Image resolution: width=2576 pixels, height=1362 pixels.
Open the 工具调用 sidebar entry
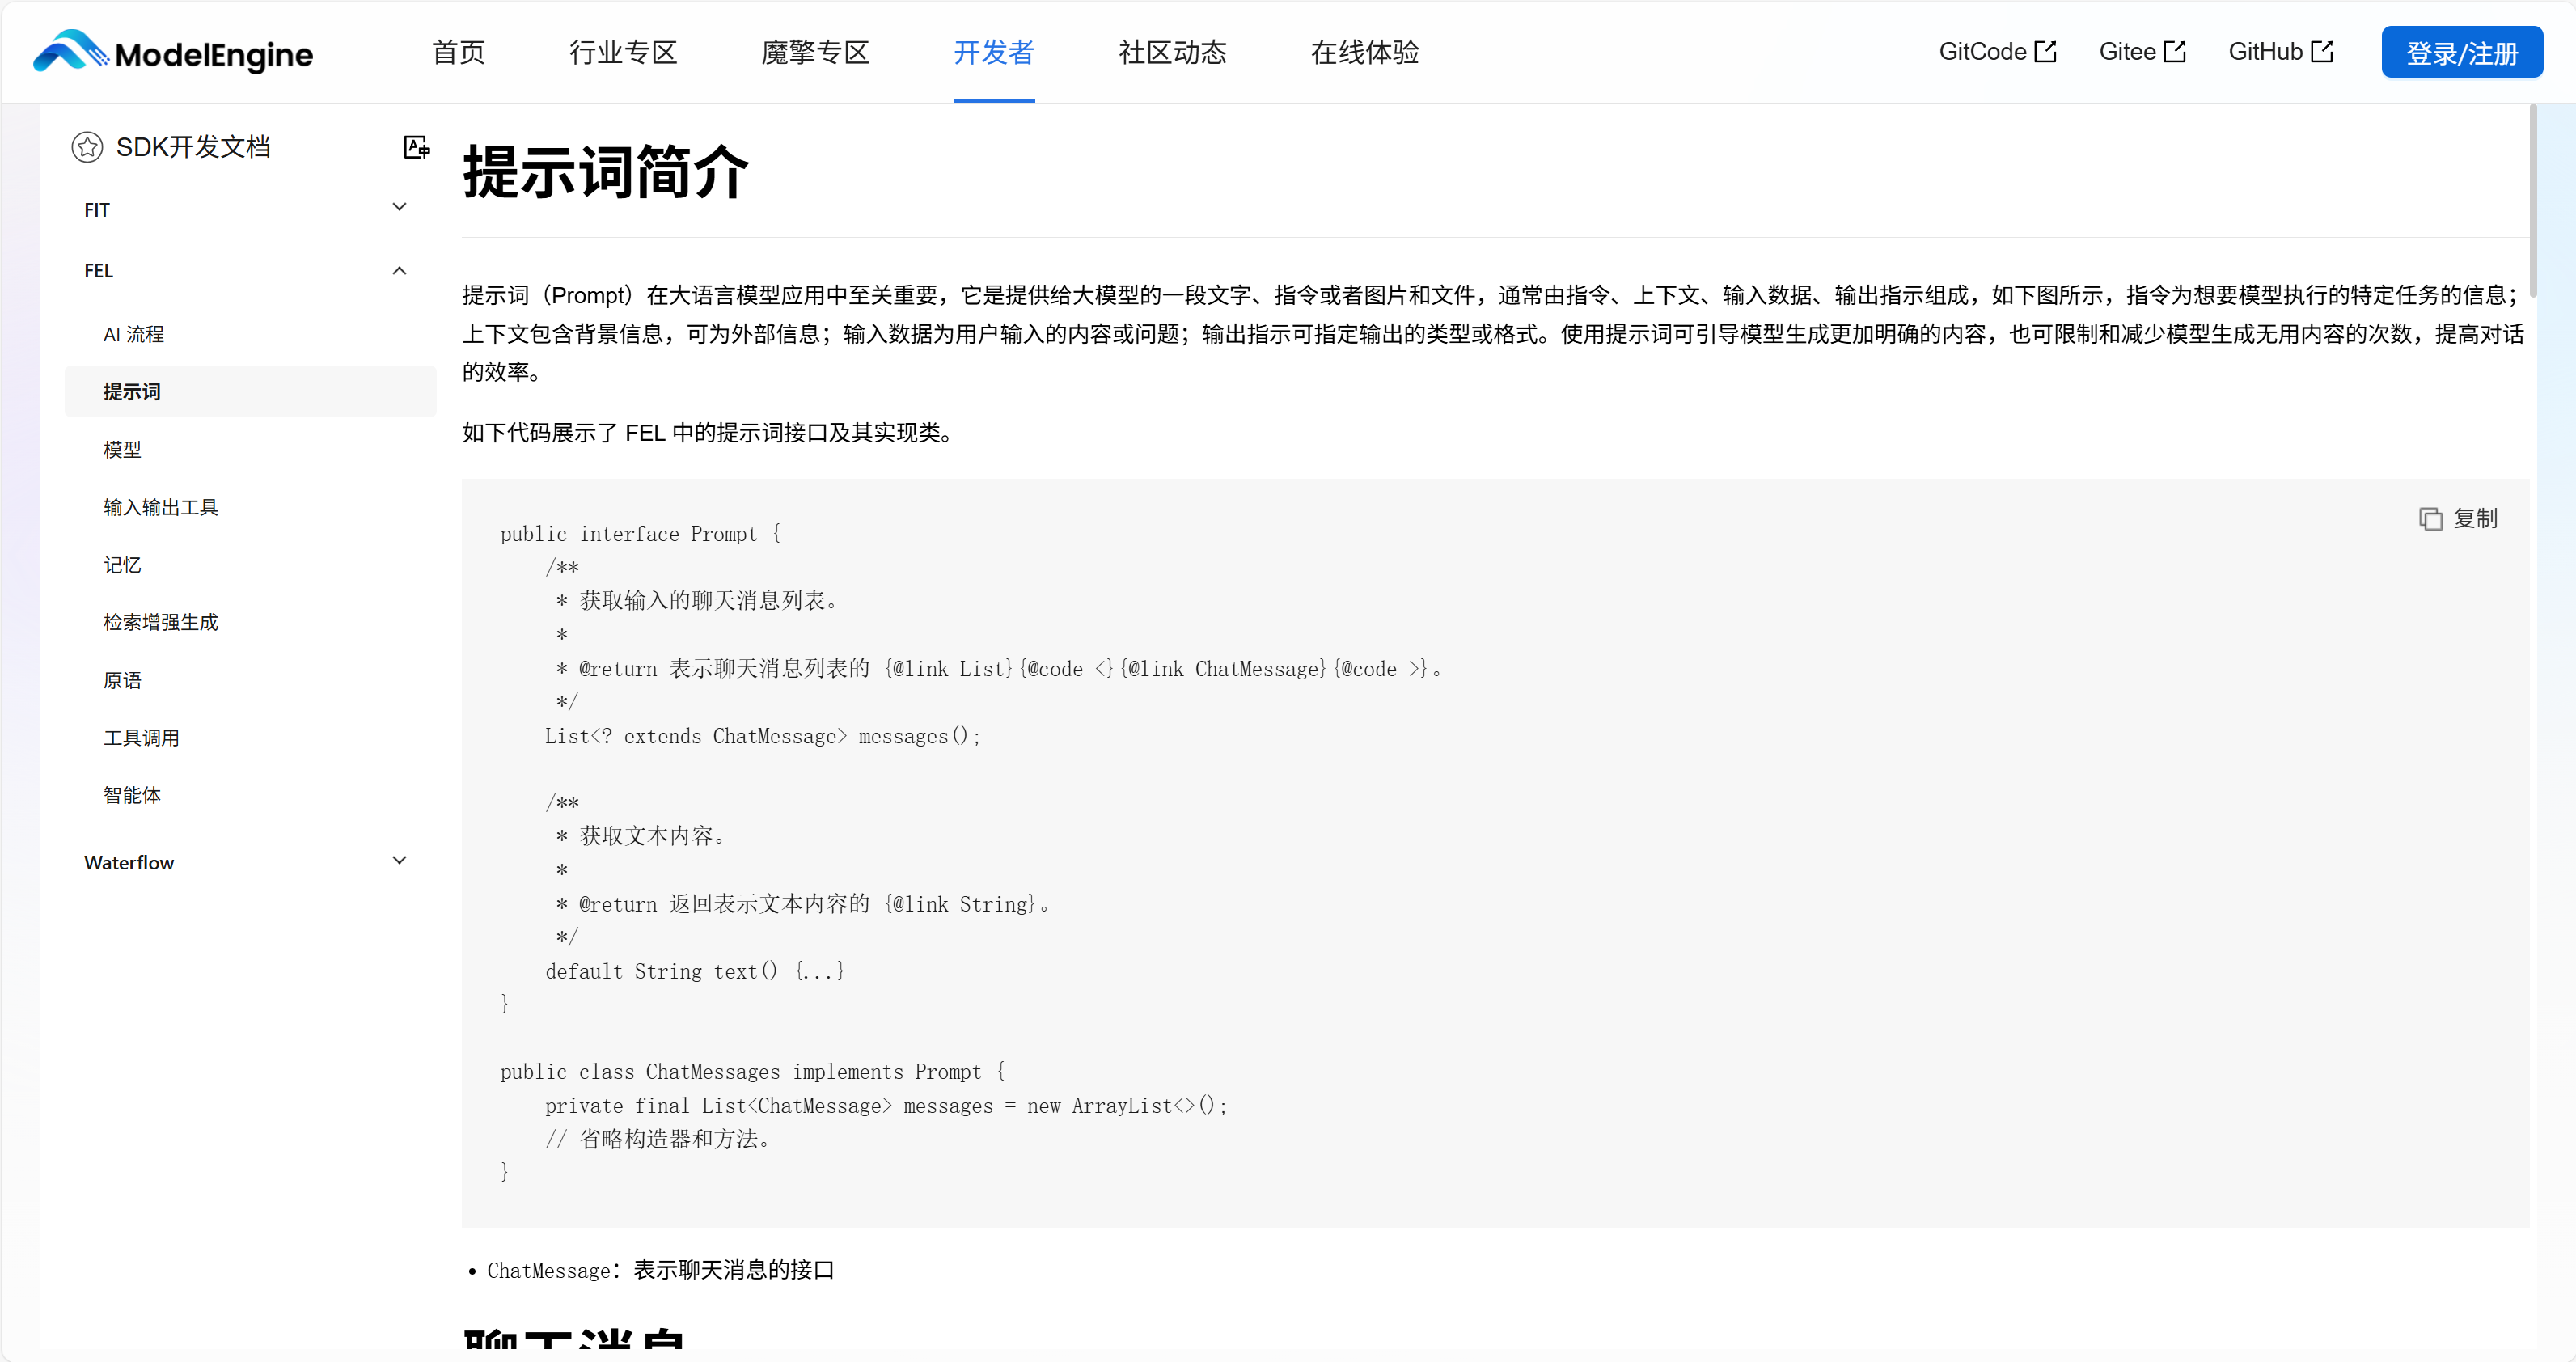tap(142, 737)
